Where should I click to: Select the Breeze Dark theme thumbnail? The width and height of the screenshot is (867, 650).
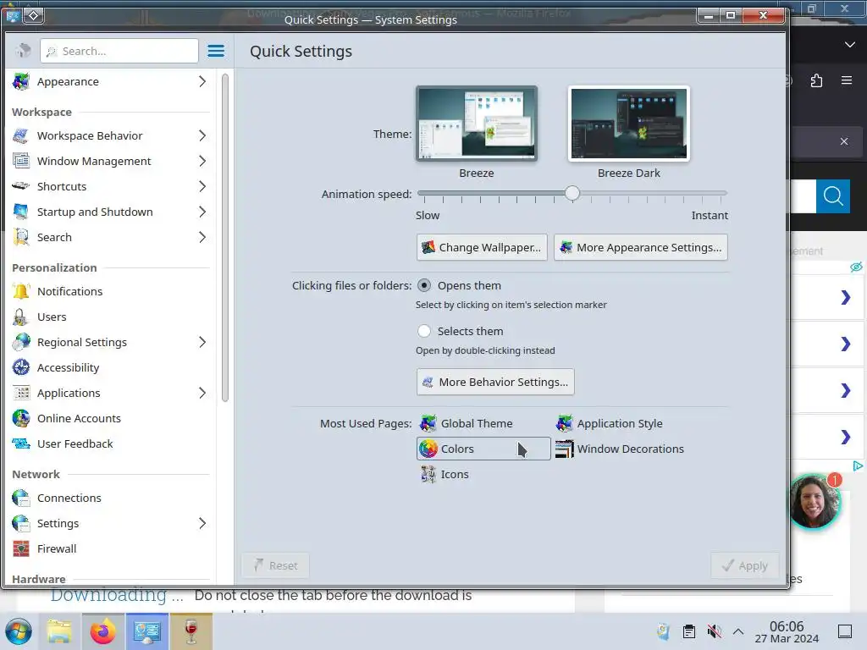click(x=629, y=124)
